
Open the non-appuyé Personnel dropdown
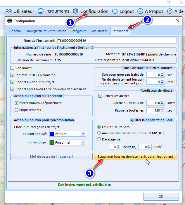[83, 143]
